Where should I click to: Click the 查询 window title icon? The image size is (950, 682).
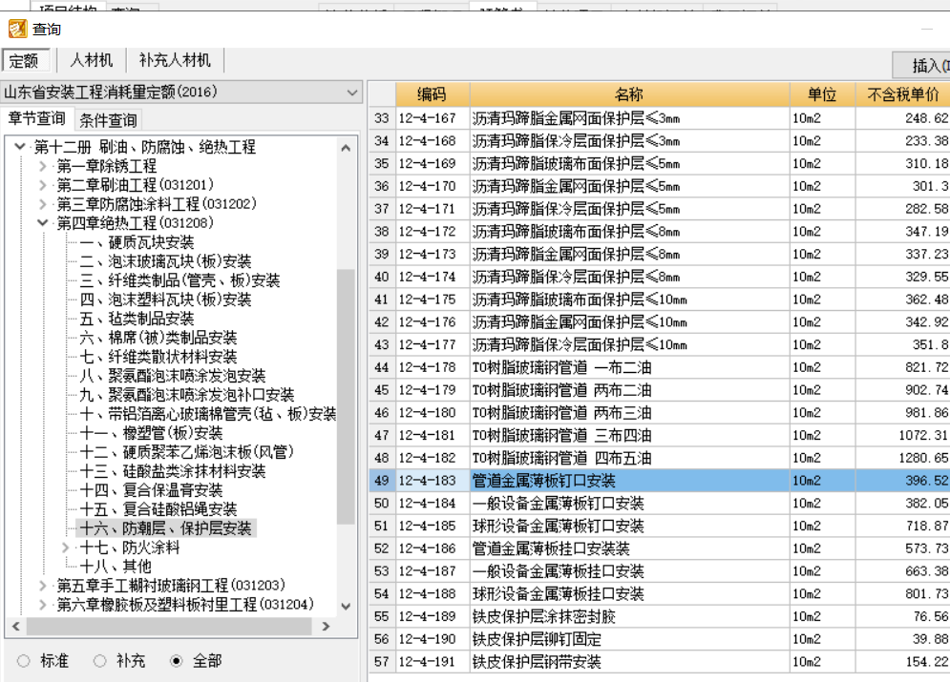(17, 29)
